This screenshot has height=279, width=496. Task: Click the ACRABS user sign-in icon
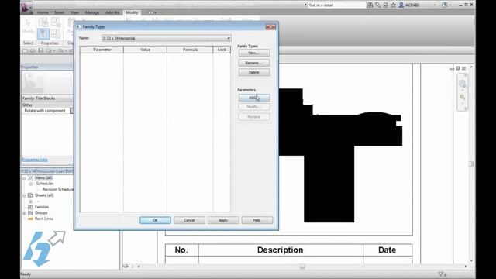coord(401,5)
